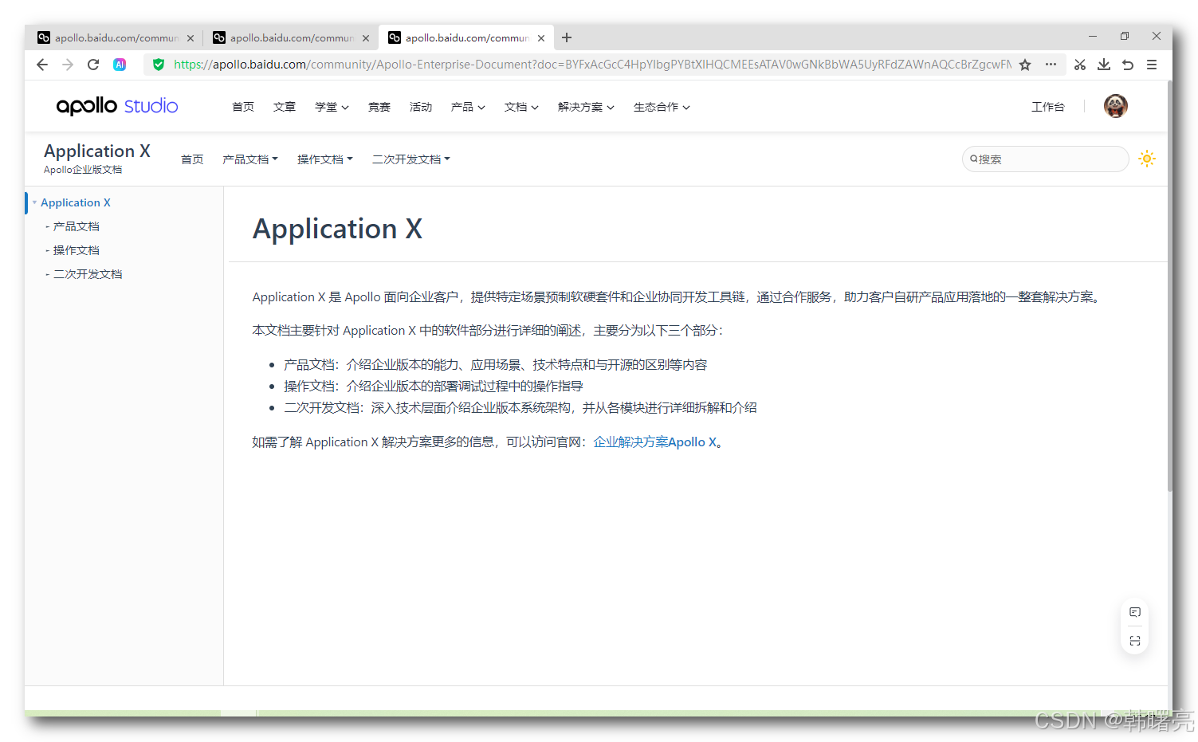
Task: Click the Apollo Studio logo
Action: tap(117, 106)
